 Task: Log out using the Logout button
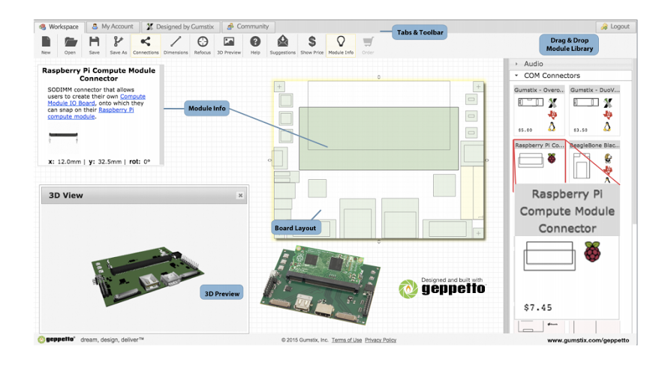click(x=615, y=26)
